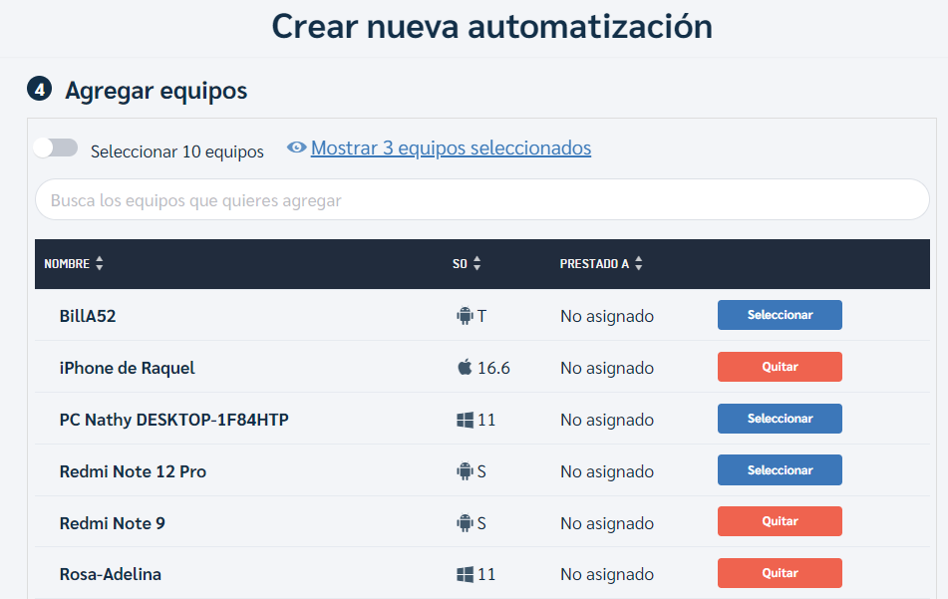Click the iPhone de Raquel name

point(127,368)
